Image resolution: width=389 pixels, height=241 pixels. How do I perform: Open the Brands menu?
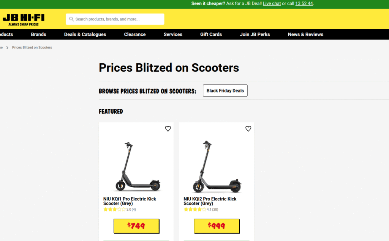(38, 34)
